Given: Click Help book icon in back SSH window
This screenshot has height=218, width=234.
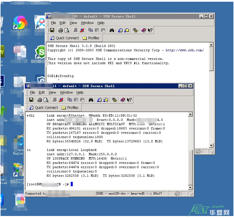Looking at the screenshot, I should [144, 30].
